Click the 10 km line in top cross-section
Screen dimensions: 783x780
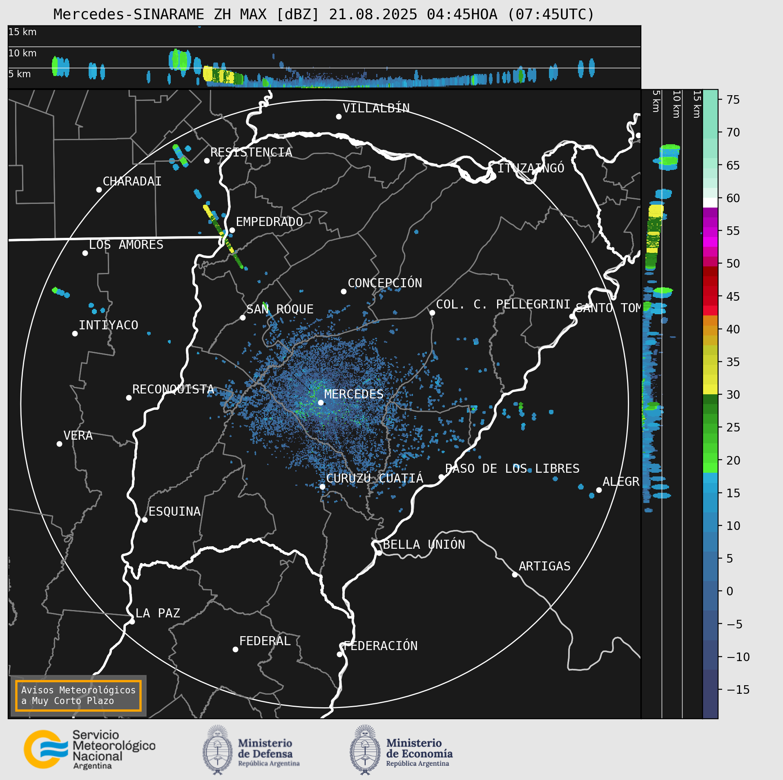324,47
